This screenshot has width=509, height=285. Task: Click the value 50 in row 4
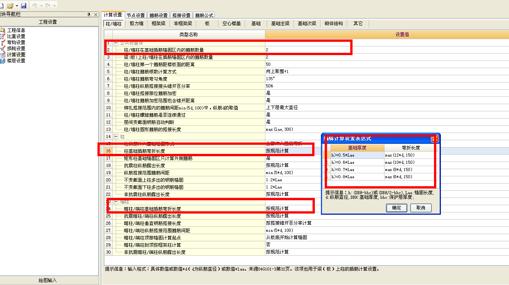[268, 64]
